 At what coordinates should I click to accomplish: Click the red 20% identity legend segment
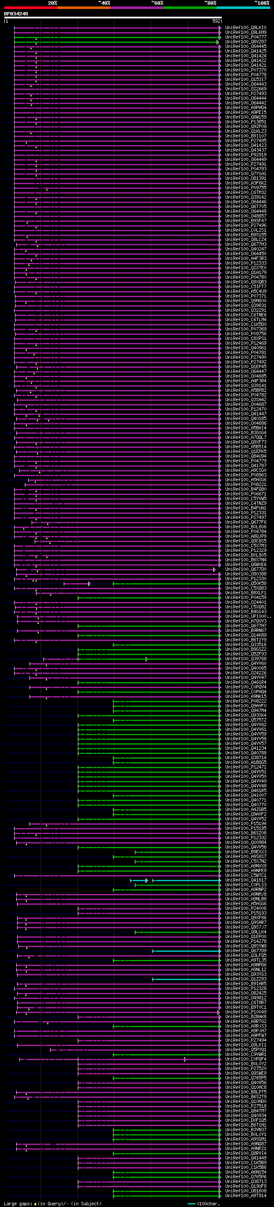(30, 8)
